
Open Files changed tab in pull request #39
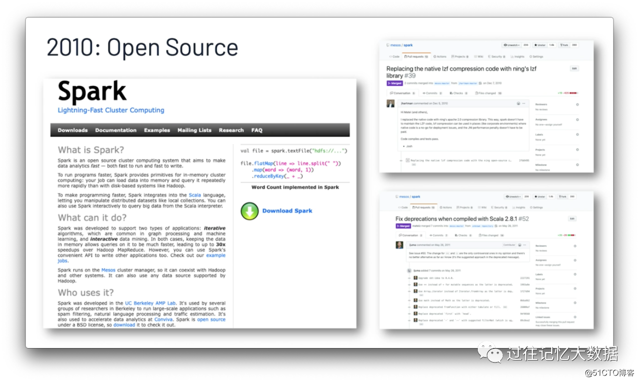pyautogui.click(x=488, y=93)
